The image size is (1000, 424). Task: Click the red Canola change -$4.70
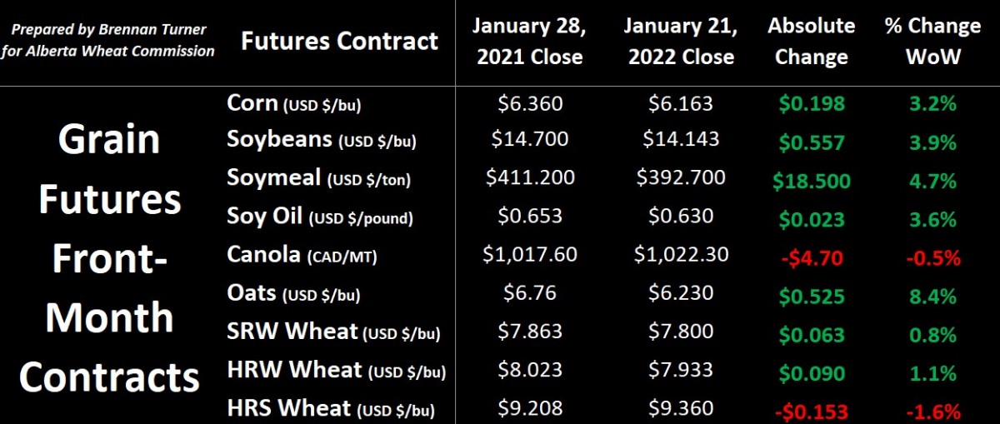tap(812, 257)
